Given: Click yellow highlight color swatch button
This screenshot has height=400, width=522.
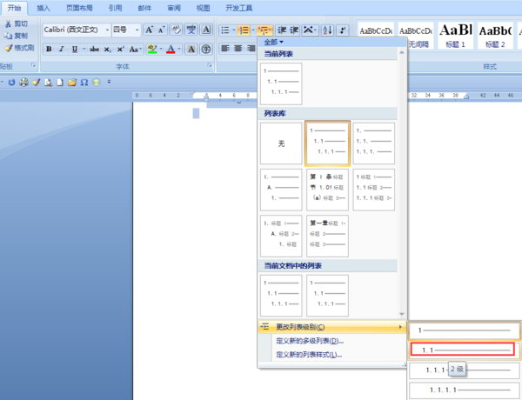Looking at the screenshot, I should point(152,50).
